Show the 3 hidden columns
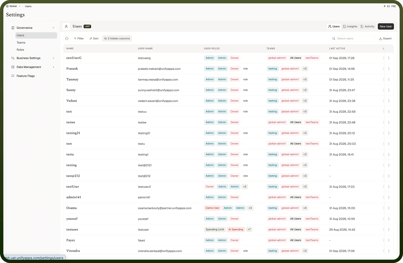Screen dimensions: 403x263 [x=117, y=39]
